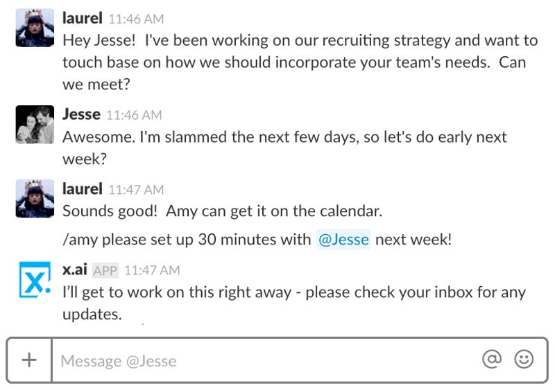This screenshot has width=555, height=390.
Task: Open the emoji smiley picker
Action: tap(524, 360)
